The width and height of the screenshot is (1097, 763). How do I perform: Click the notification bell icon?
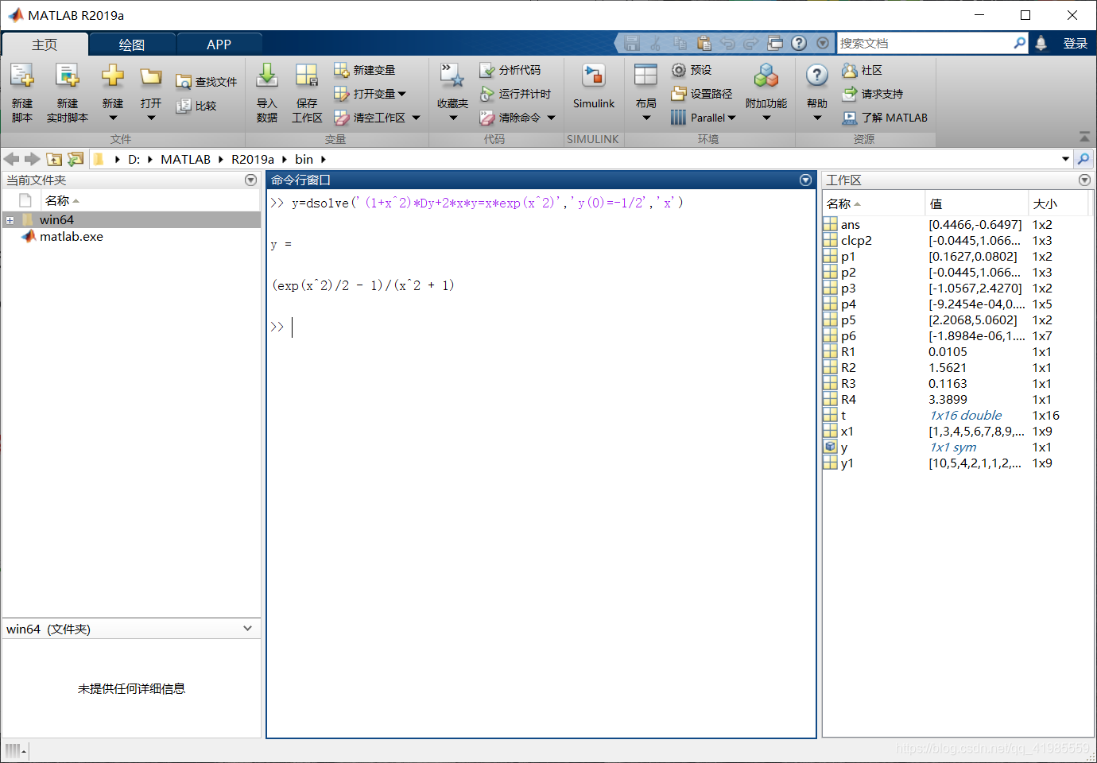point(1041,43)
